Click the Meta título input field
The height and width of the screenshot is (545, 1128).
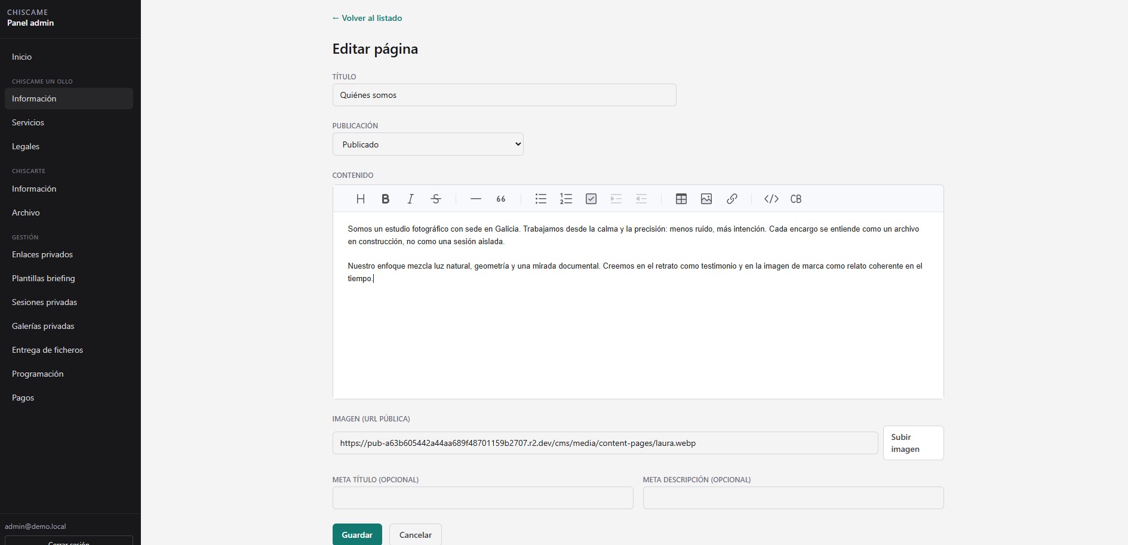tap(482, 498)
